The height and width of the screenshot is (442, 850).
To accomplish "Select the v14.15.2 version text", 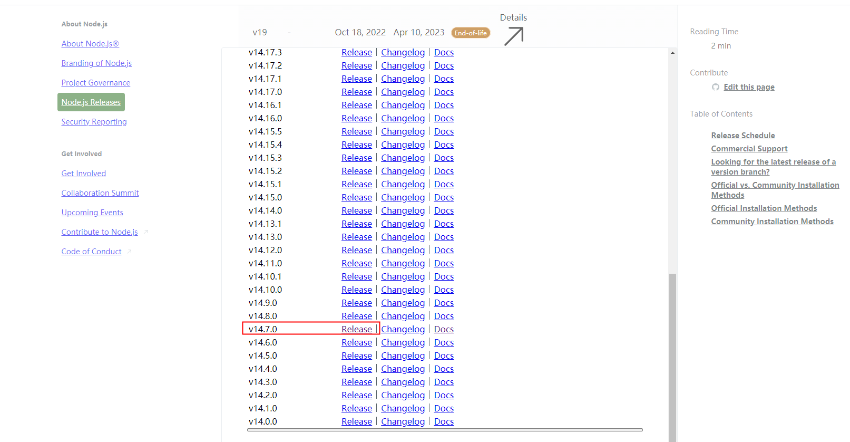I will coord(265,171).
